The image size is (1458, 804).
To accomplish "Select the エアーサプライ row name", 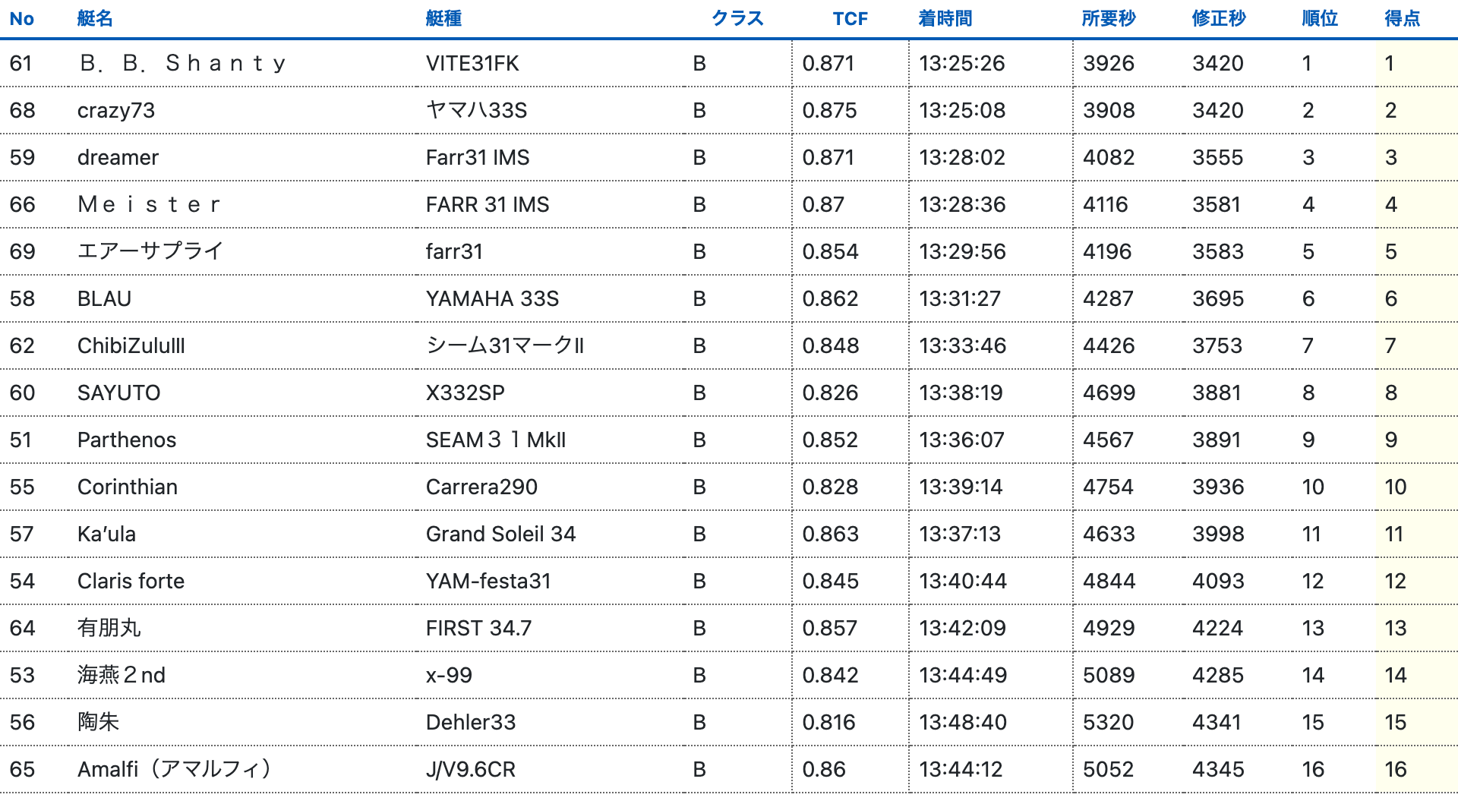I will coord(150,251).
